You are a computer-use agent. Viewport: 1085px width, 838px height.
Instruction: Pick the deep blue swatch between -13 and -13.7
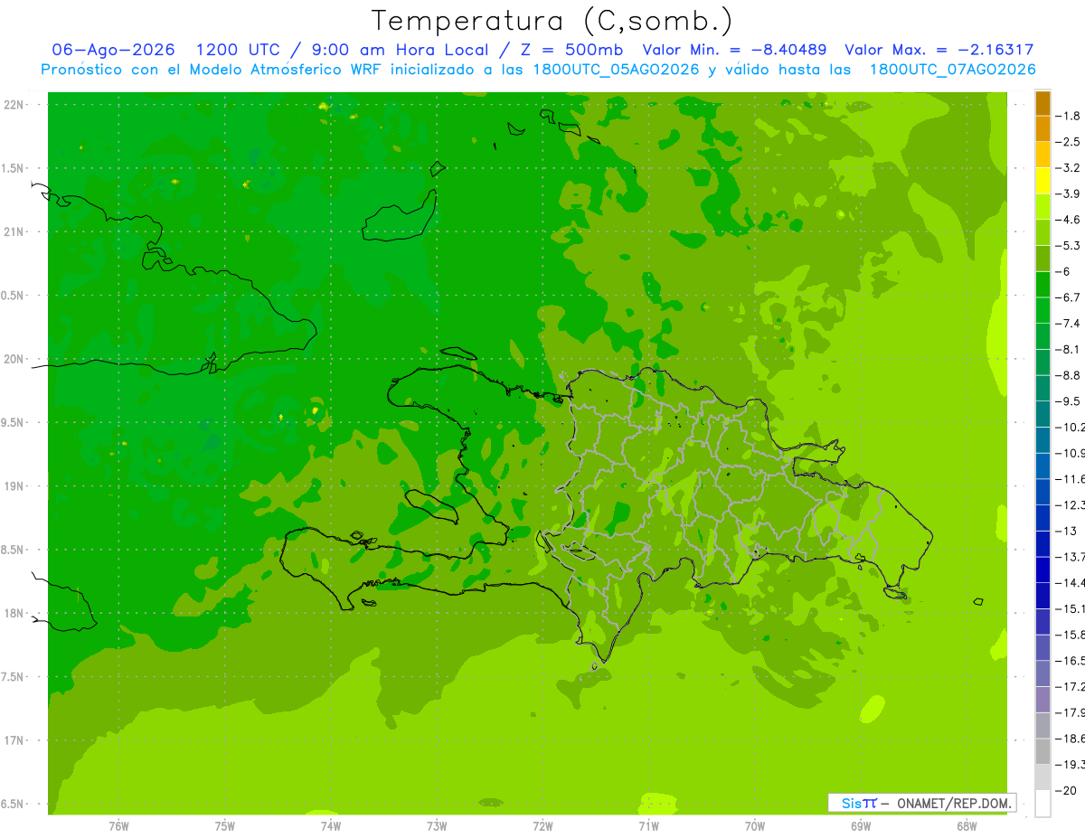1043,543
